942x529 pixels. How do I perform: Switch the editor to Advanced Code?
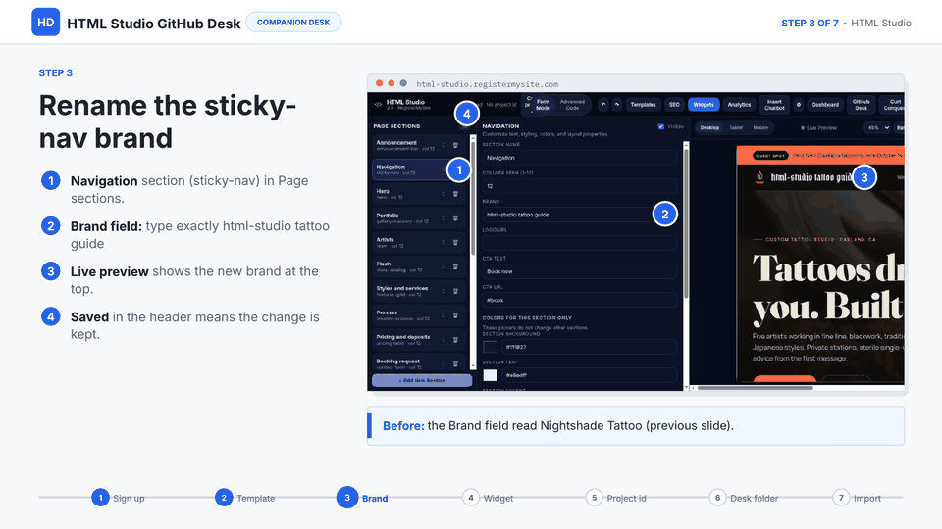572,105
